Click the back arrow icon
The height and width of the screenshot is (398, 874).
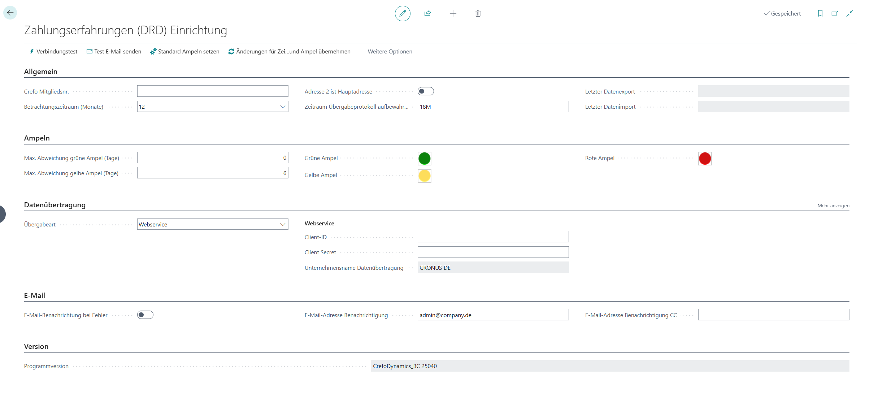10,13
